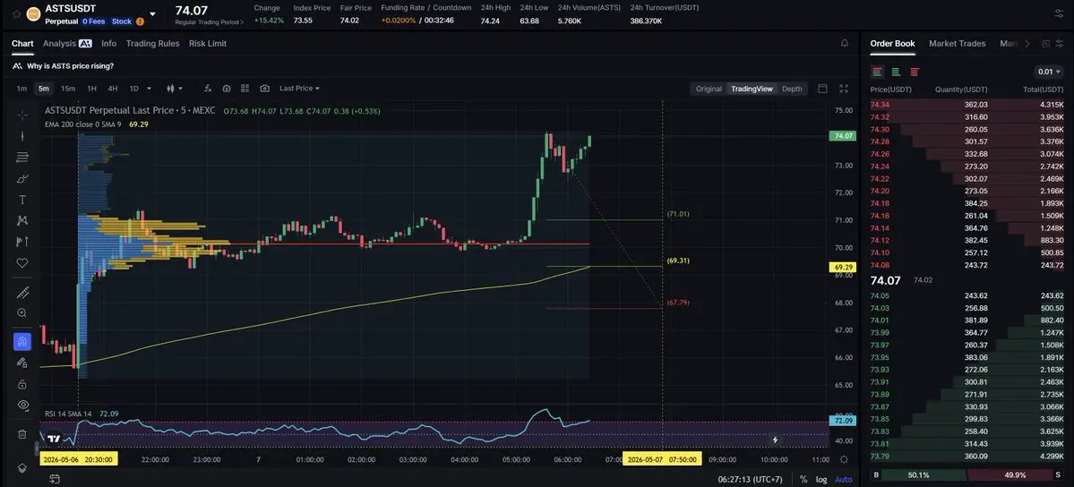Open the go-to-date icon at bottom left
1074x487 pixels.
[x=54, y=480]
